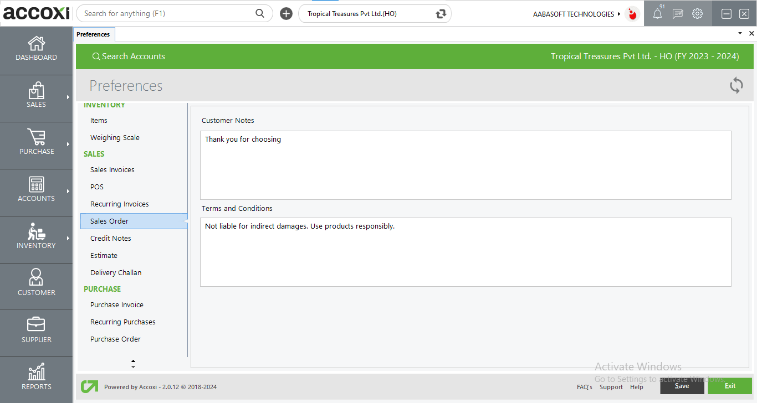This screenshot has width=757, height=403.
Task: Click the refresh icon beside Preferences heading
Action: 736,85
